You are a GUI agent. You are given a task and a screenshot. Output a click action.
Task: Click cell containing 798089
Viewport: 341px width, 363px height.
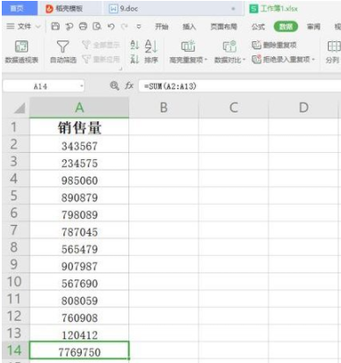79,213
